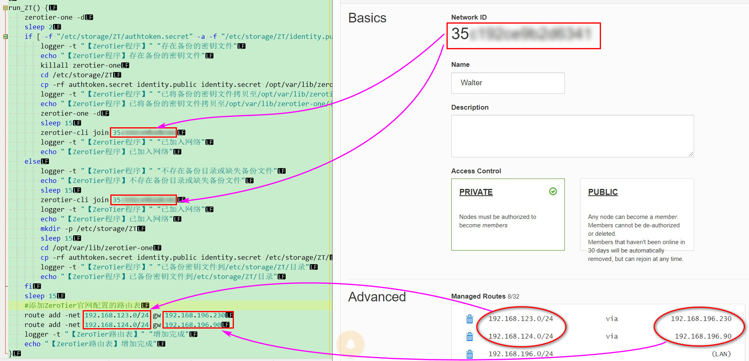749x361 pixels.
Task: Click 192.168.124.0/24 in the route add line
Action: tap(117, 325)
